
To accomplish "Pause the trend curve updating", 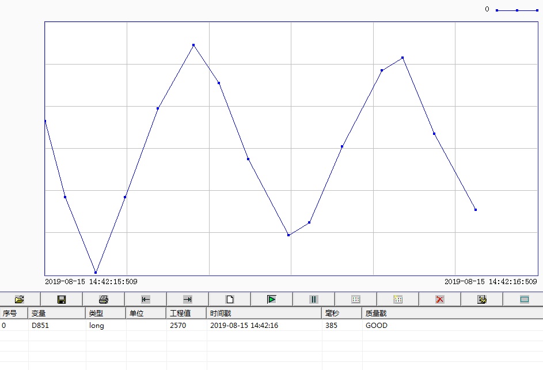I will point(314,299).
